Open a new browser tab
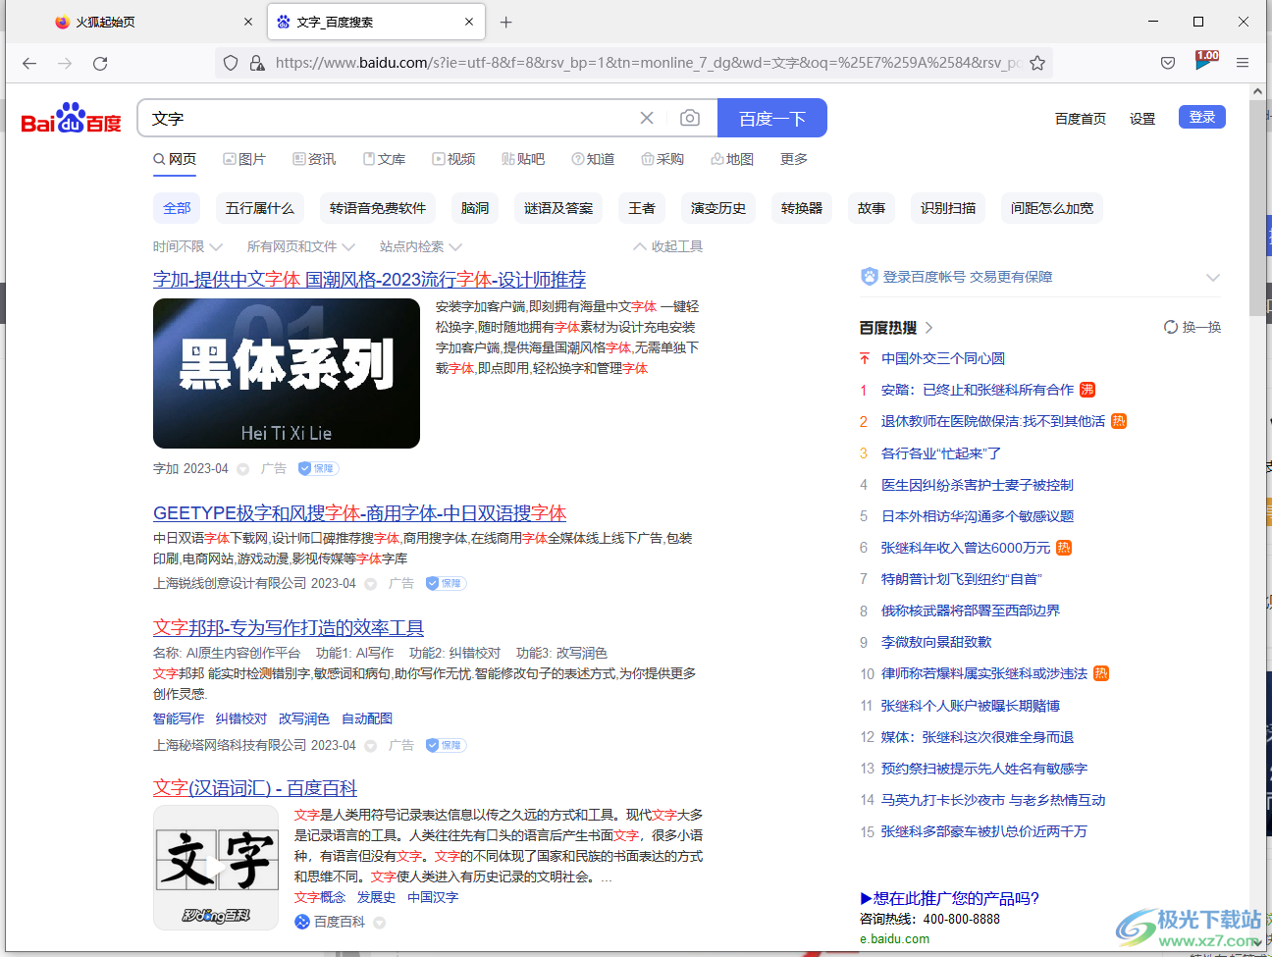The image size is (1272, 957). (506, 22)
